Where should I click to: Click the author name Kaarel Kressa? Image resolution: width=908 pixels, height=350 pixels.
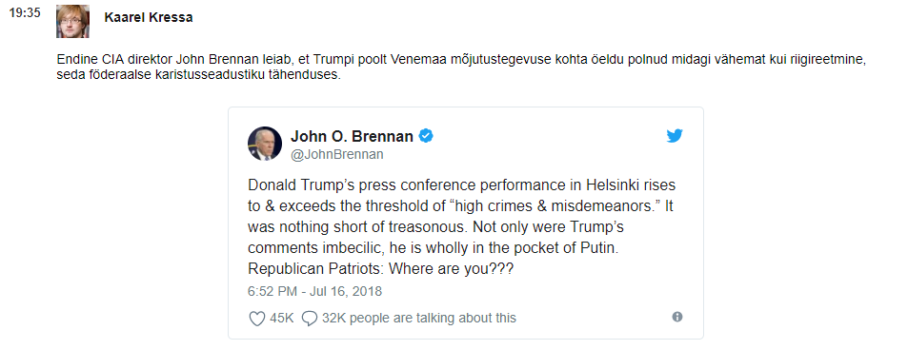point(149,17)
